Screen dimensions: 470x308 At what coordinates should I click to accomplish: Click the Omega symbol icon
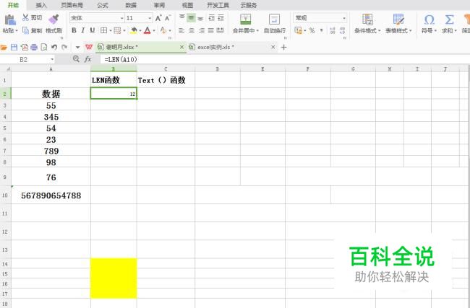[x=430, y=19]
